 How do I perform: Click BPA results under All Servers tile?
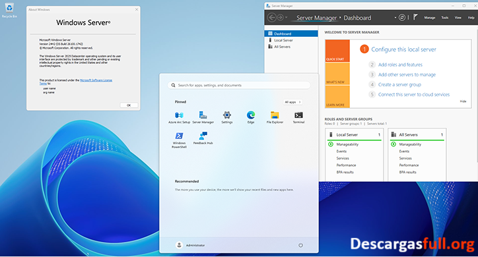[x=407, y=172]
